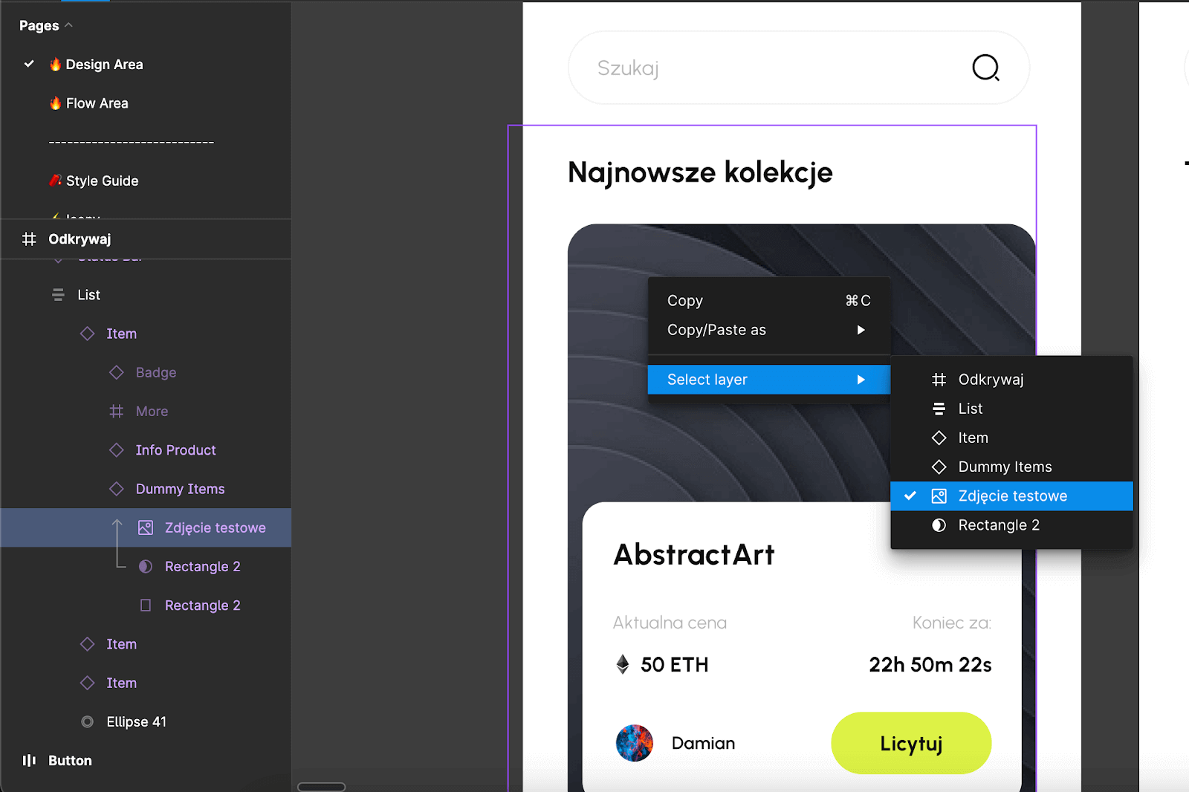The image size is (1189, 792).
Task: Click component icon of first Item layer
Action: click(x=87, y=334)
